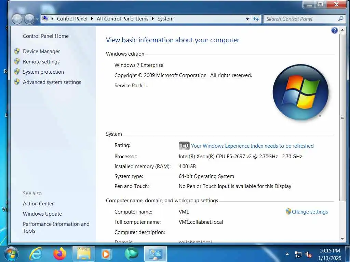Image resolution: width=350 pixels, height=262 pixels.
Task: Expand arrow after Control Panel breadcrumb
Action: click(x=92, y=19)
